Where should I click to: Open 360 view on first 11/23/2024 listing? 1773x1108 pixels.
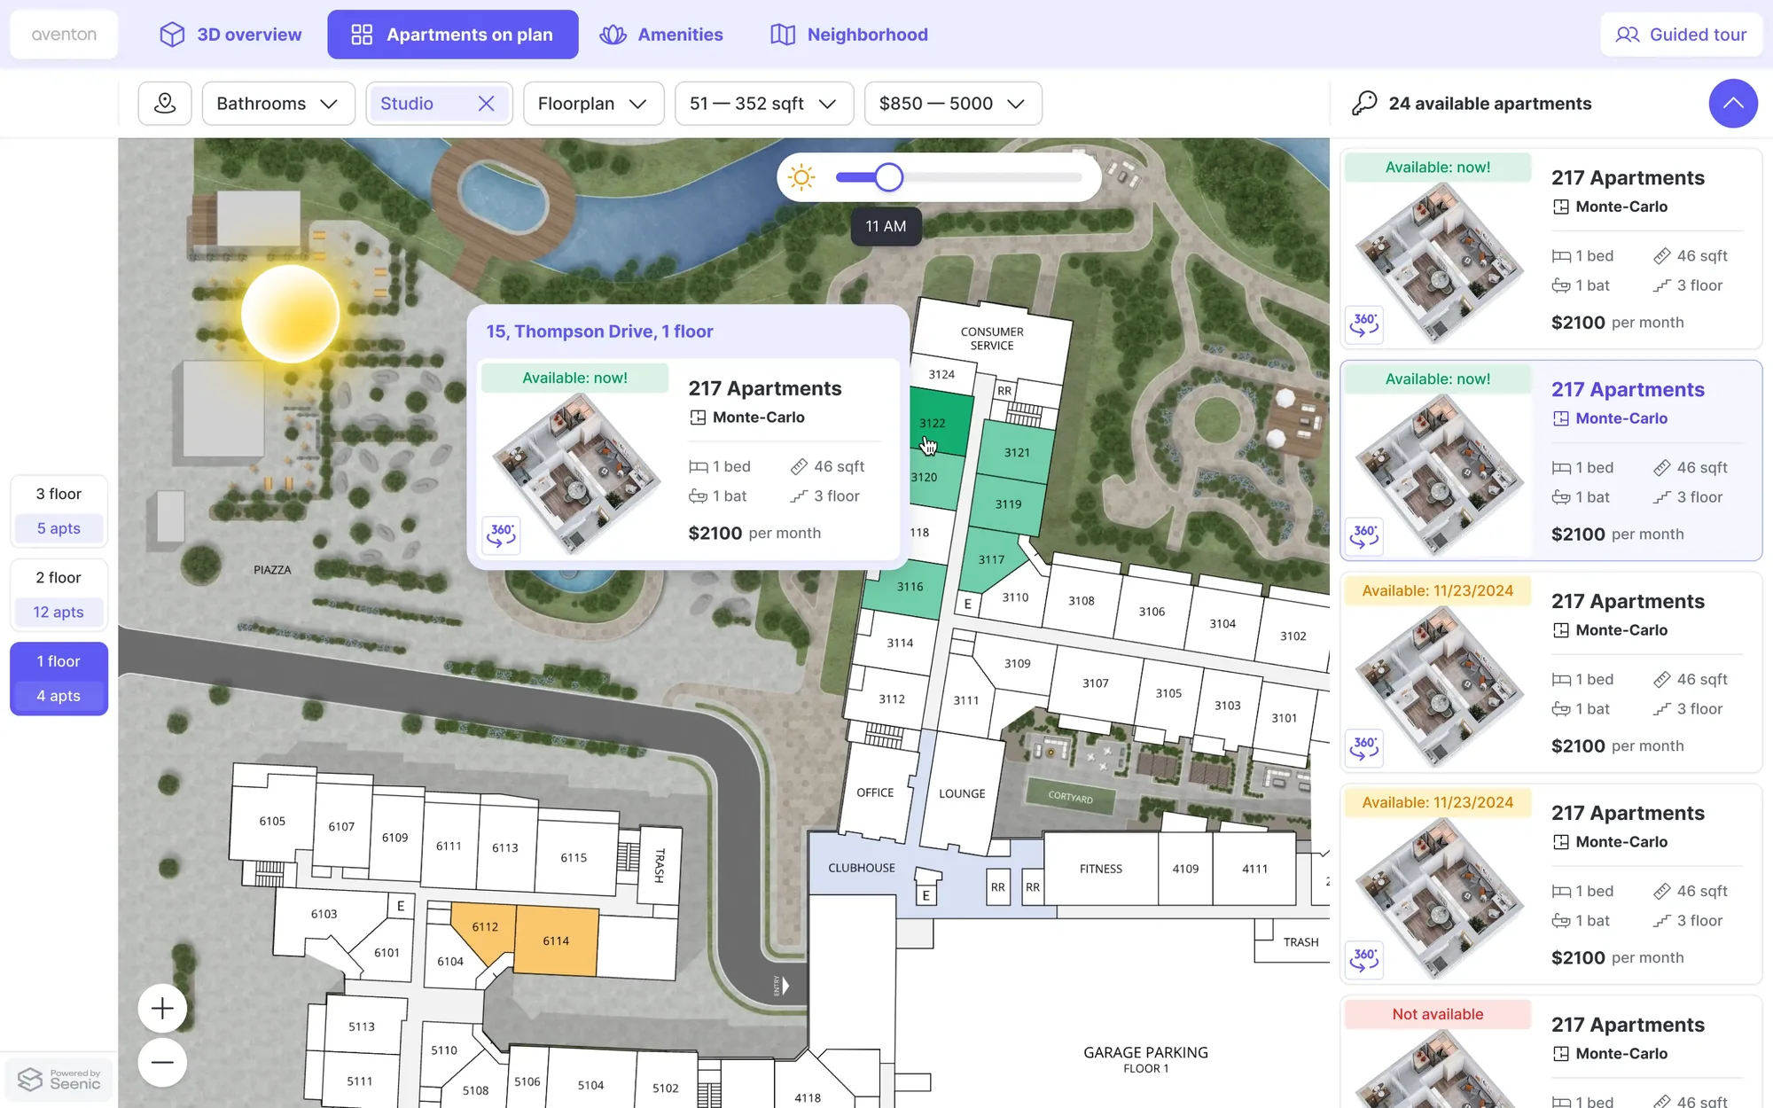pos(1364,748)
